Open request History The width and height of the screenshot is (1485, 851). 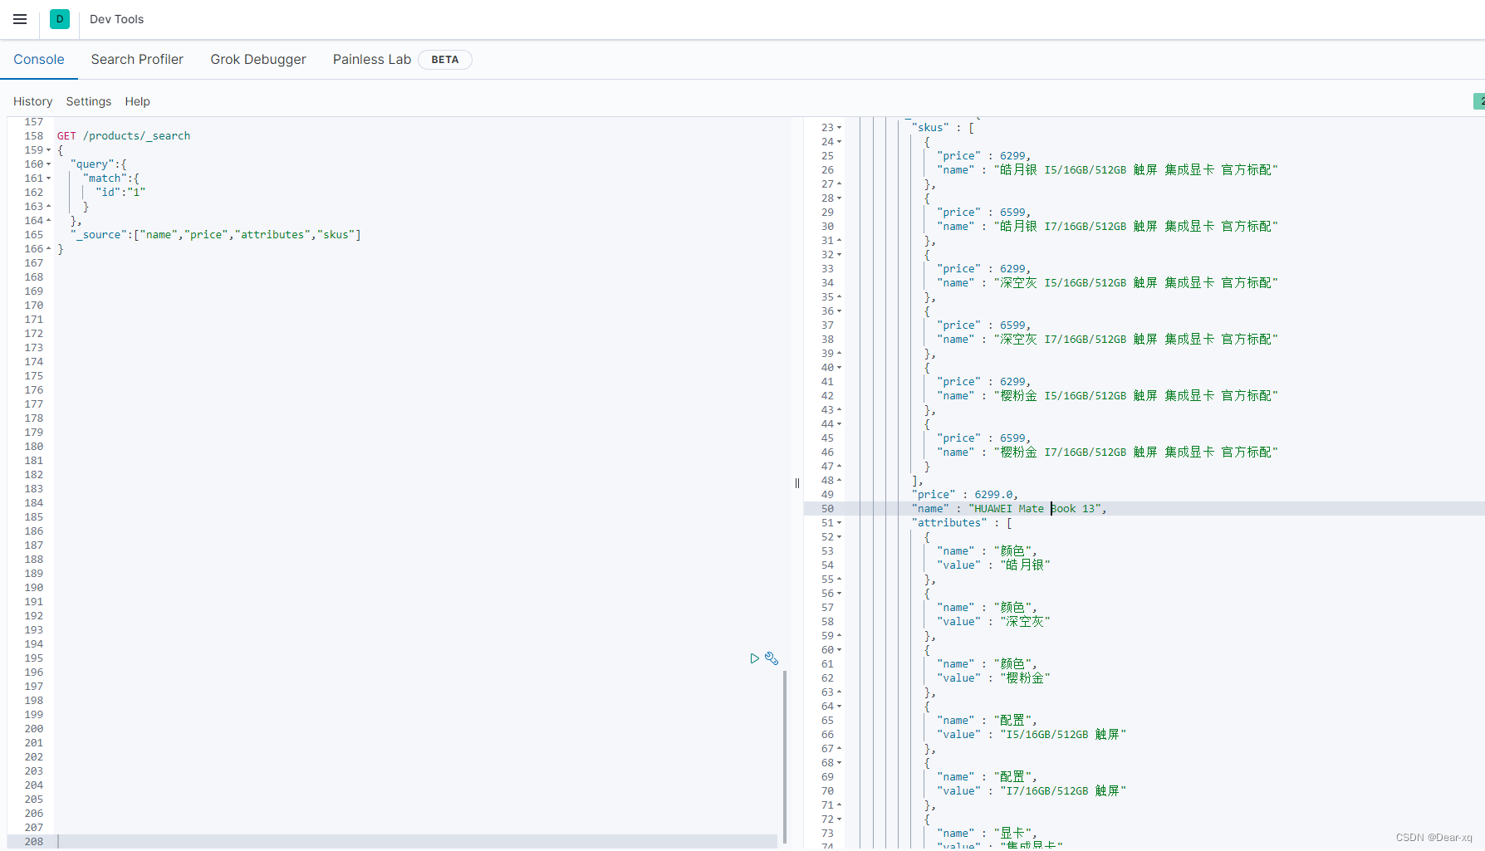click(33, 101)
